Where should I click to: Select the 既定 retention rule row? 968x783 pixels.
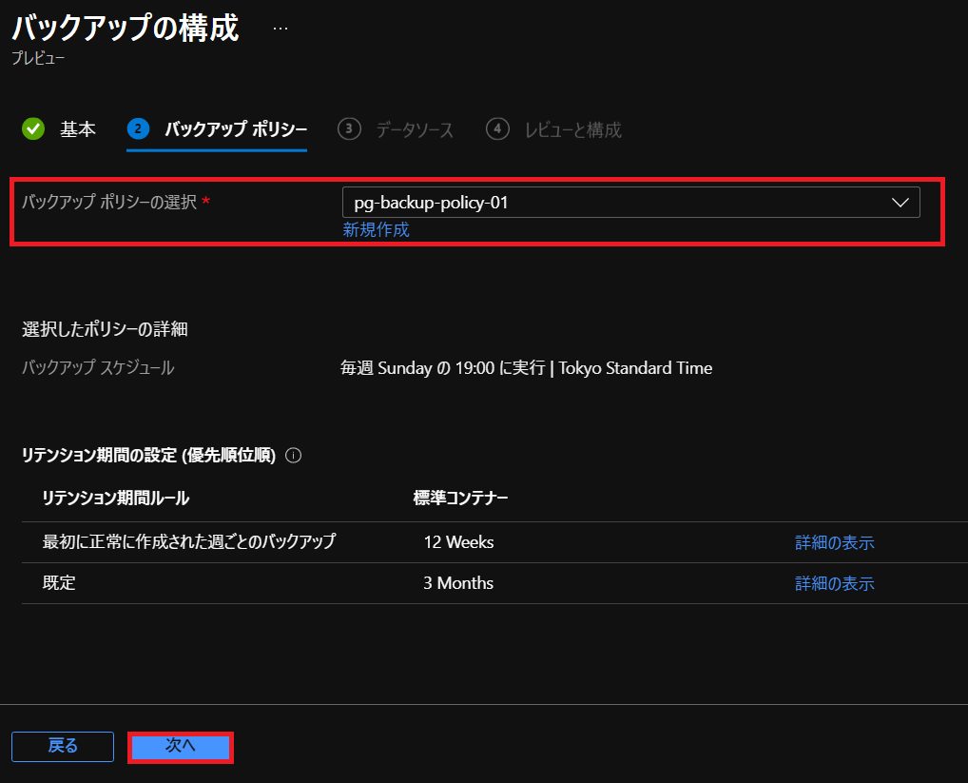click(x=59, y=583)
